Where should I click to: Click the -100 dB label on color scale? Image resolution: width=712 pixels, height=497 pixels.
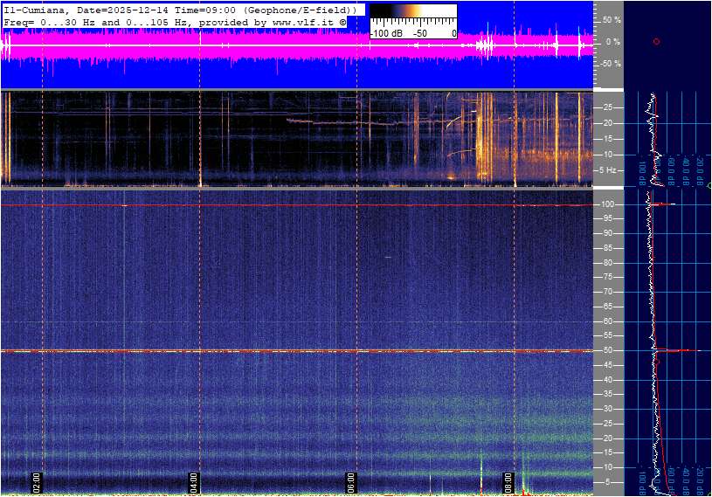tap(385, 33)
